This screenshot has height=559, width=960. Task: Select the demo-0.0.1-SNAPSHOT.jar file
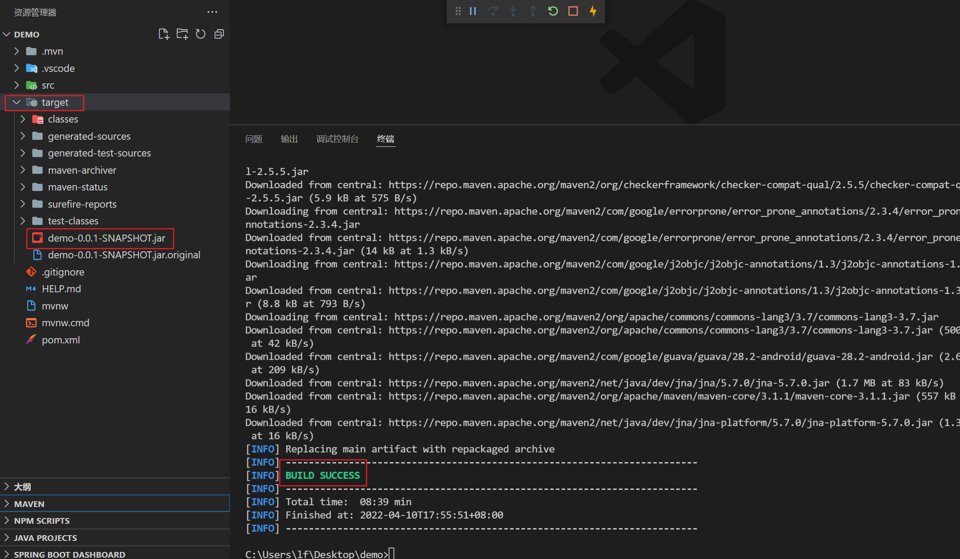pyautogui.click(x=107, y=238)
